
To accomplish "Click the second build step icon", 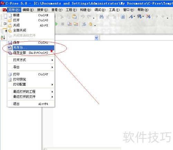I will 76,24.
